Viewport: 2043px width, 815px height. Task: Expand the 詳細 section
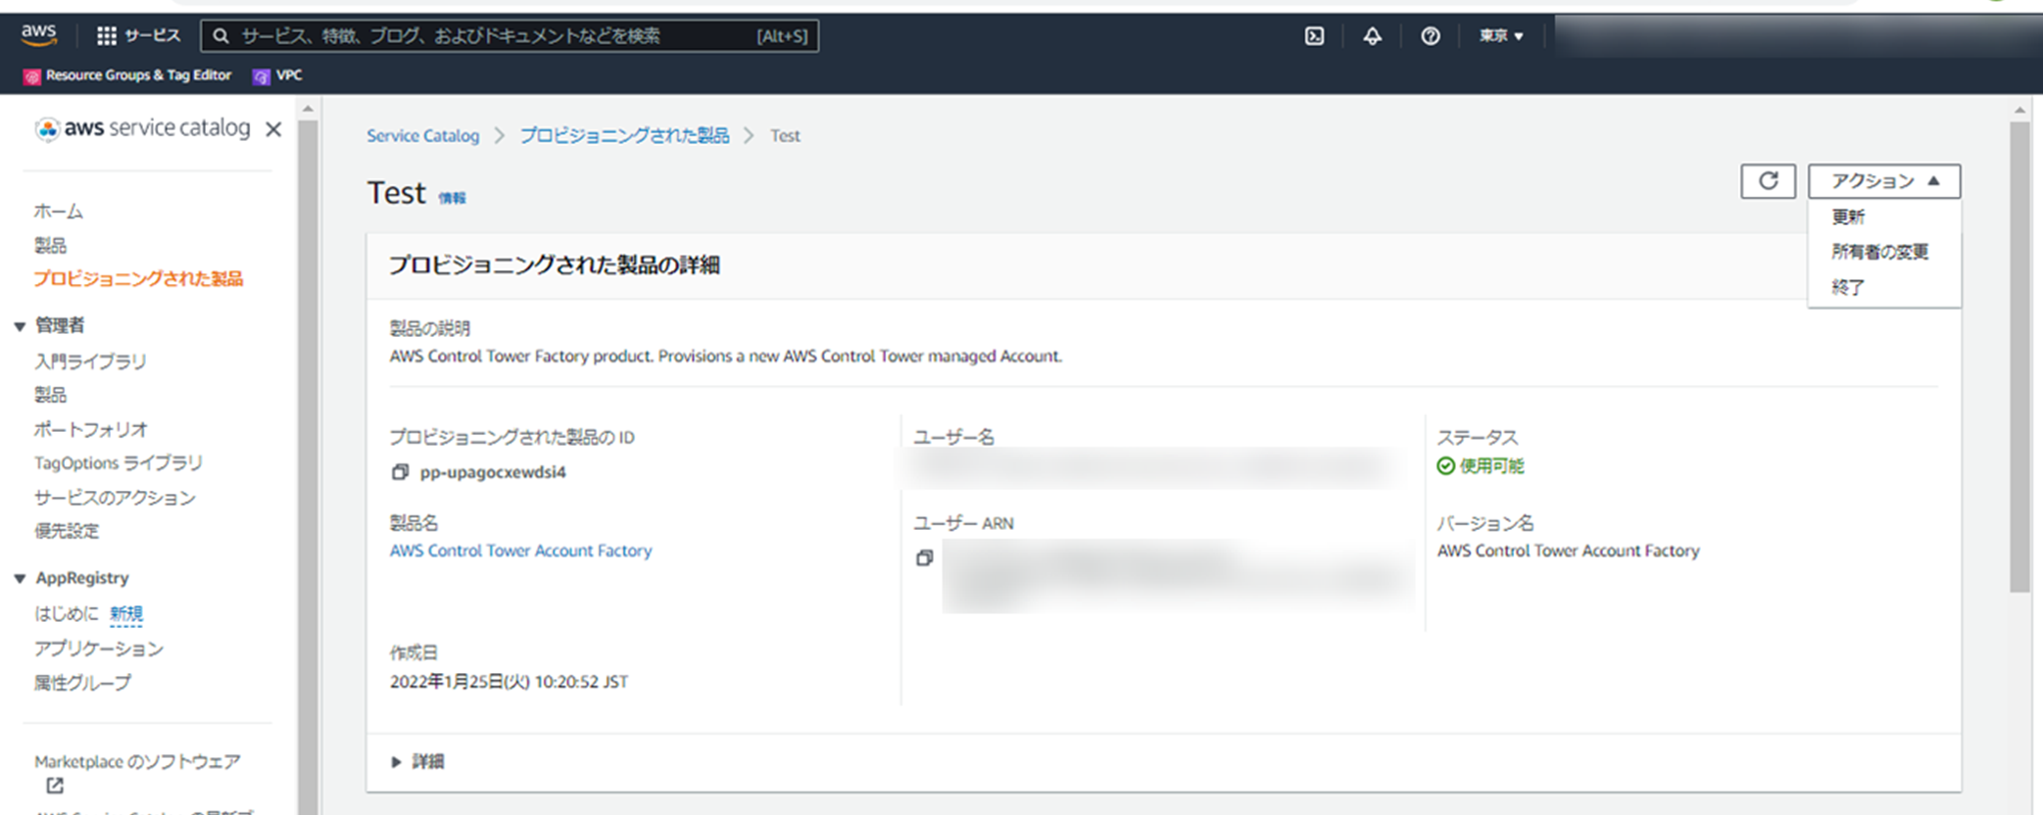(x=418, y=761)
